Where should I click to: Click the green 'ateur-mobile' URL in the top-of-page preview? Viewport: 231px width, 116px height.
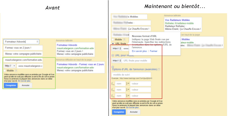point(187,43)
